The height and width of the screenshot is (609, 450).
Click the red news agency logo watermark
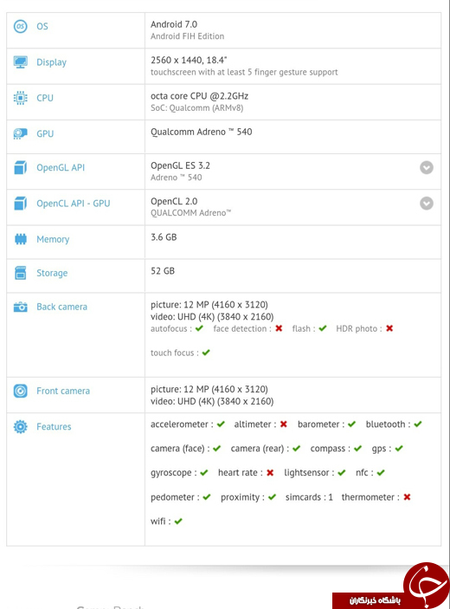click(391, 586)
